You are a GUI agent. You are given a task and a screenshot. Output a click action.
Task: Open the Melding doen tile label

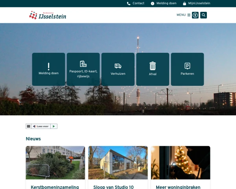[x=49, y=73]
